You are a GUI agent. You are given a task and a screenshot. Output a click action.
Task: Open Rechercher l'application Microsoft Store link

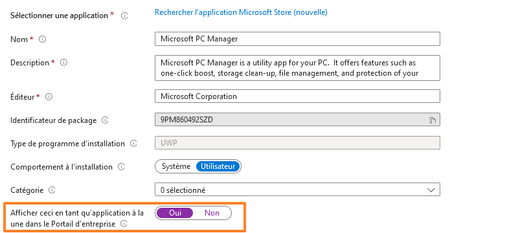coord(241,12)
